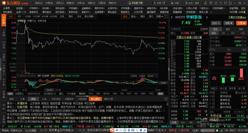The height and width of the screenshot is (133, 248).
Task: Open 分时成交 in the left sidebar
Action: point(4,70)
